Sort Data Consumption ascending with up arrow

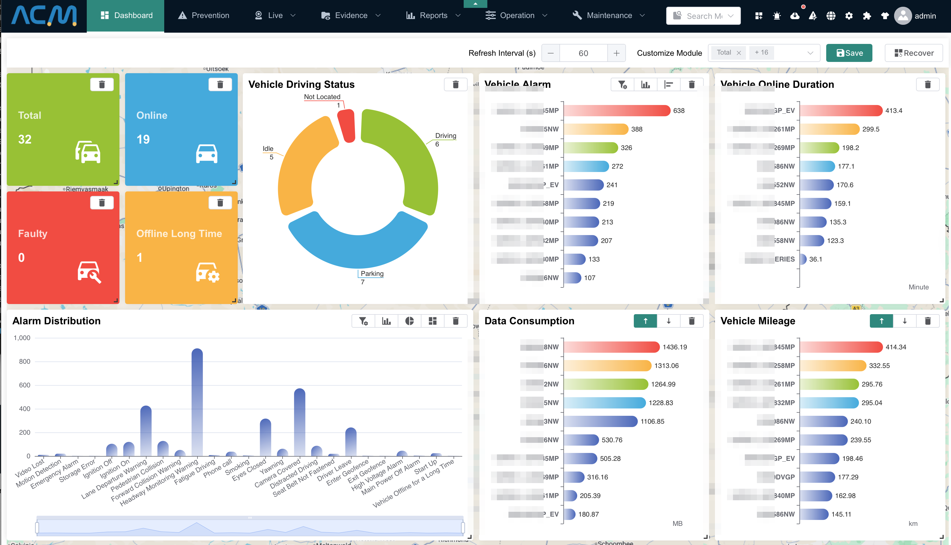click(645, 321)
